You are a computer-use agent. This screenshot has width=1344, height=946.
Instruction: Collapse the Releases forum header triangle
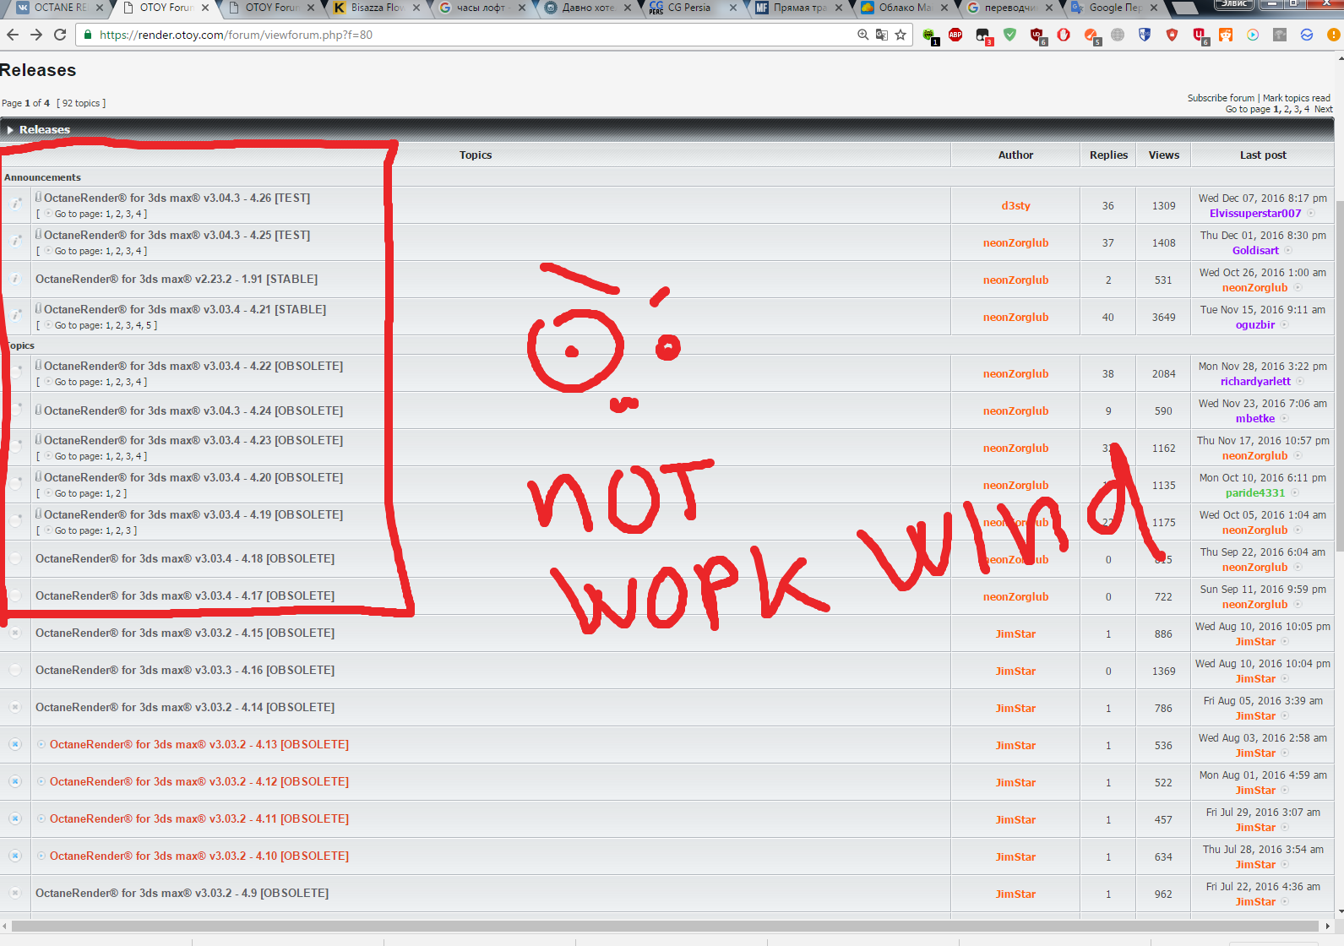coord(10,129)
